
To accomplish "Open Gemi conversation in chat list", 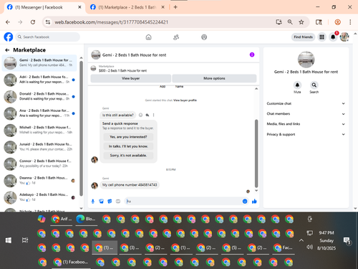I will coord(39,63).
